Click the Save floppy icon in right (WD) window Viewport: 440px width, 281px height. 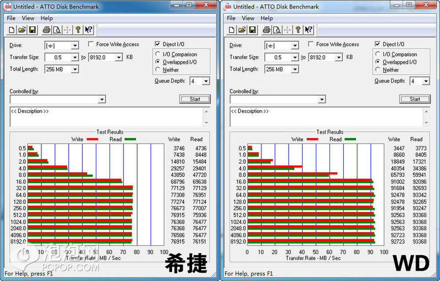[252, 30]
